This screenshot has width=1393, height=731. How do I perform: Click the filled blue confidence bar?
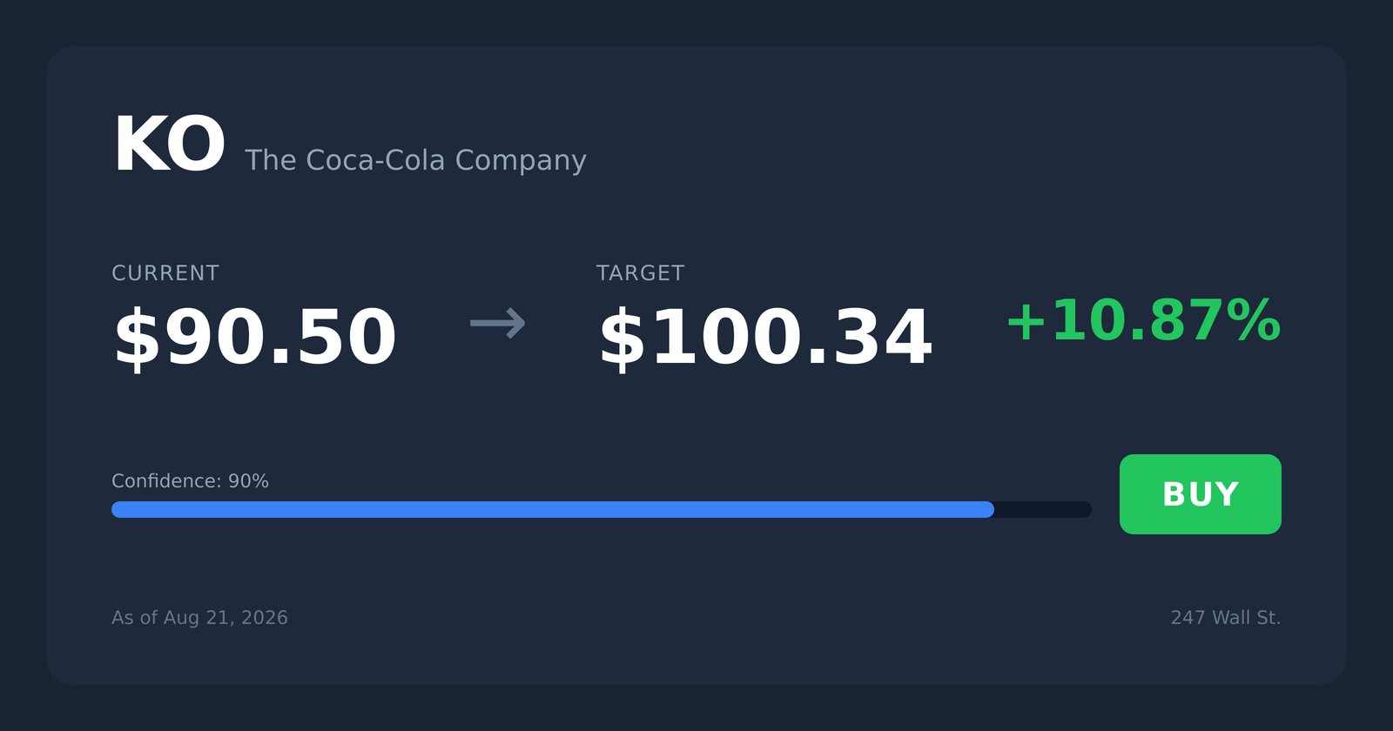553,509
